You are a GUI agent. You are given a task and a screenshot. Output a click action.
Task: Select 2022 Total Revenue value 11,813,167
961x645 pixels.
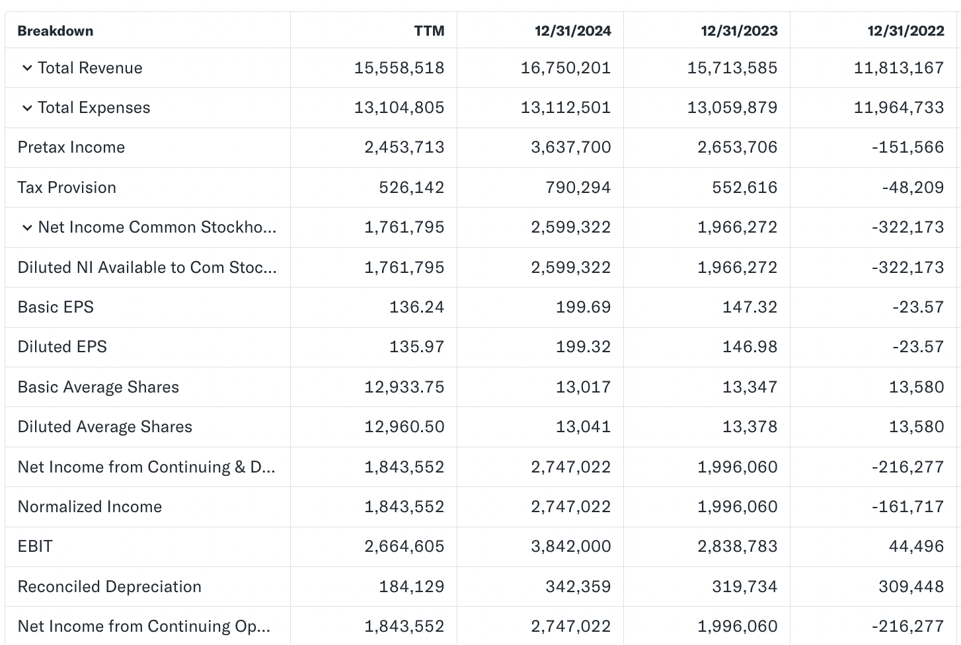tap(899, 68)
